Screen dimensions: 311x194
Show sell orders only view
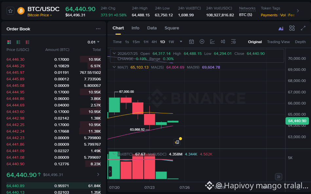coord(27,42)
